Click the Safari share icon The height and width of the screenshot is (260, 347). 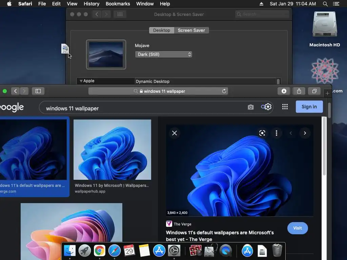coord(299,91)
